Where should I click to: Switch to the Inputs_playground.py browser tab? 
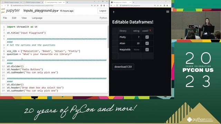click(x=54, y=2)
